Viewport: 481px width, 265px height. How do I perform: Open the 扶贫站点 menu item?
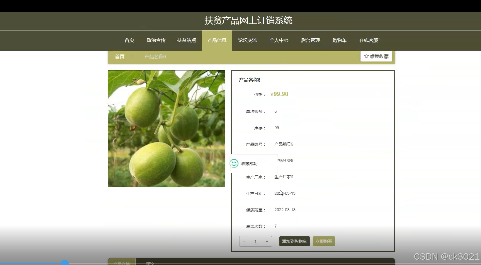(186, 40)
